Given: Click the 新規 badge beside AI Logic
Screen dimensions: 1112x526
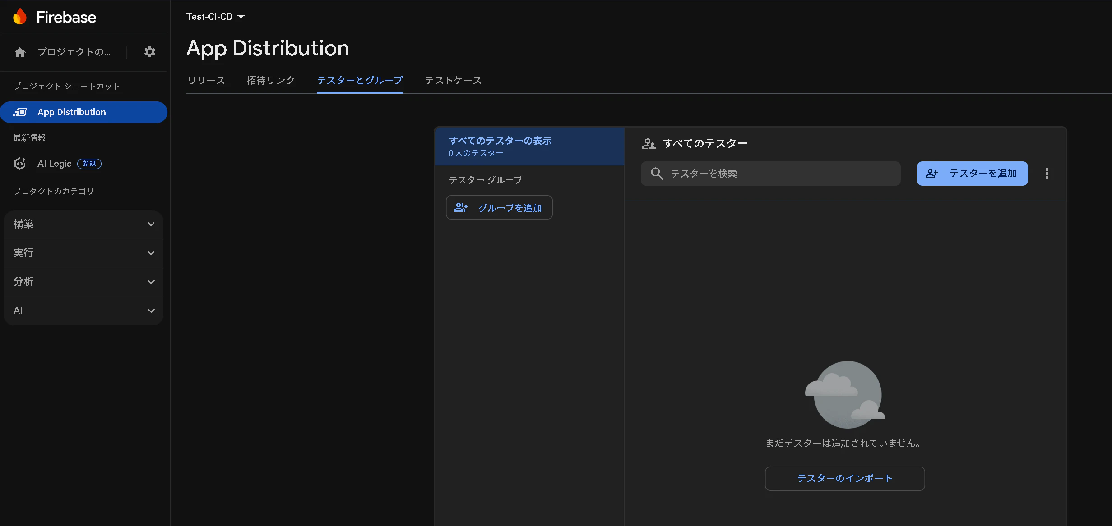Looking at the screenshot, I should point(89,164).
